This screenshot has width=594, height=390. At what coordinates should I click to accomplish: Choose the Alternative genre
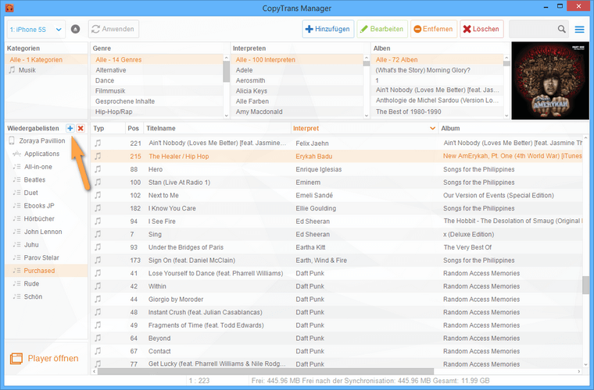coord(157,70)
